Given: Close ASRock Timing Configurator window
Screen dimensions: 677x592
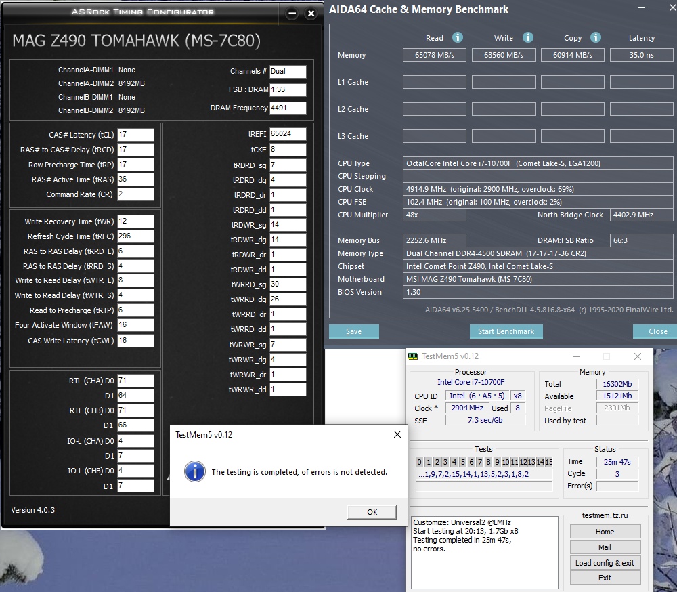Looking at the screenshot, I should click(311, 14).
